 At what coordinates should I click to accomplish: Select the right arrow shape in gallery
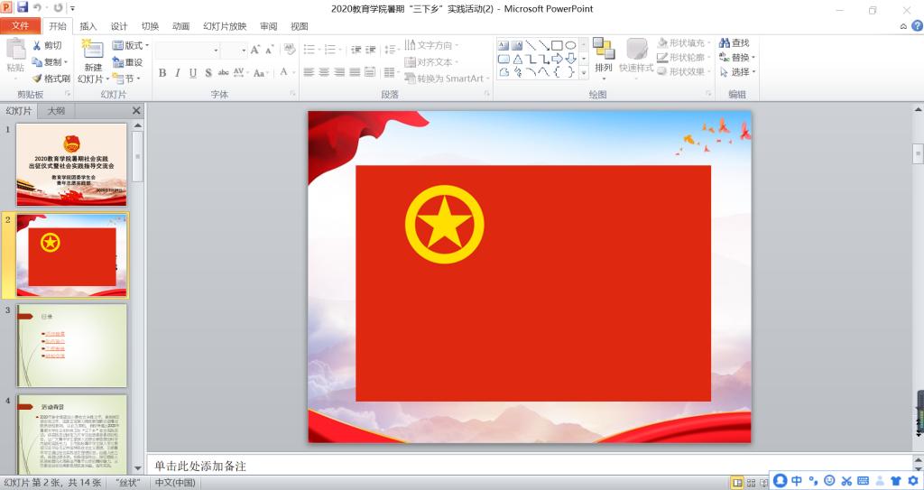(x=557, y=59)
